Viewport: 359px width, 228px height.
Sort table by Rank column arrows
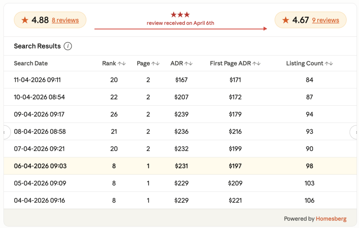tap(122, 64)
